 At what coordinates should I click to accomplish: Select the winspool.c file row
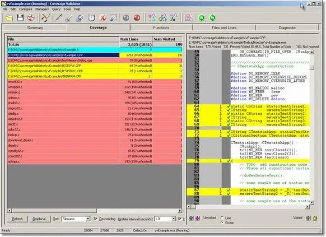[x=95, y=87]
